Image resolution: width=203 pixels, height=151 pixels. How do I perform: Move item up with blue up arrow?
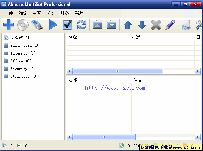pyautogui.click(x=128, y=25)
